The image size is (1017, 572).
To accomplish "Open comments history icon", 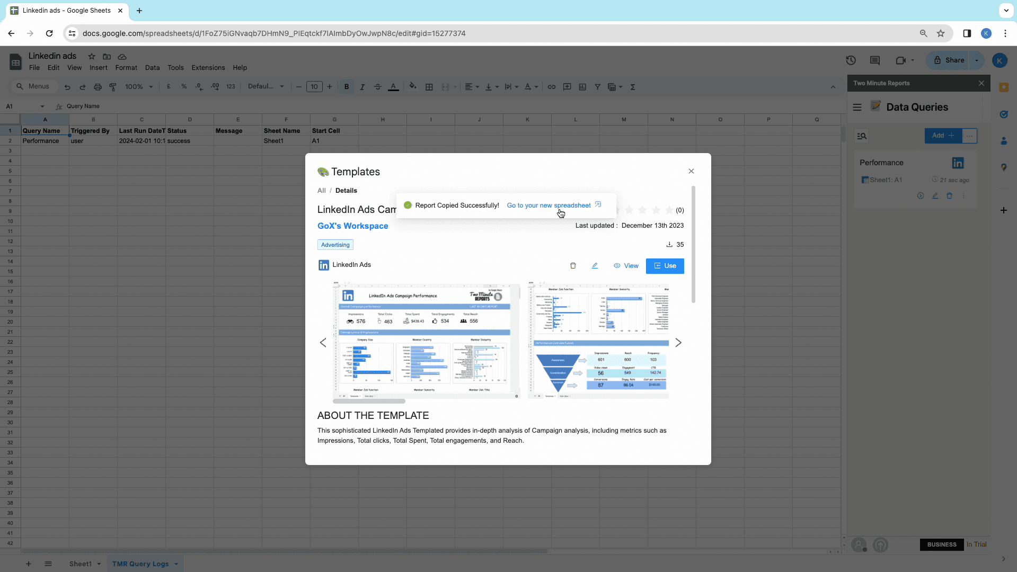I will (x=875, y=60).
